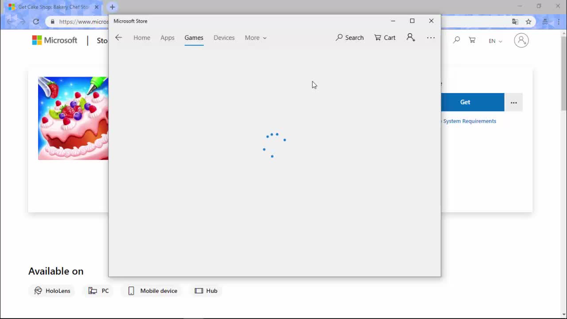Click the translate page icon in Chrome
The height and width of the screenshot is (319, 567).
[515, 21]
